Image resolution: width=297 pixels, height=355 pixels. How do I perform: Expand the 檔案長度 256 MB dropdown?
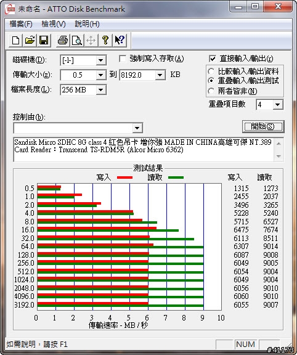[100, 90]
